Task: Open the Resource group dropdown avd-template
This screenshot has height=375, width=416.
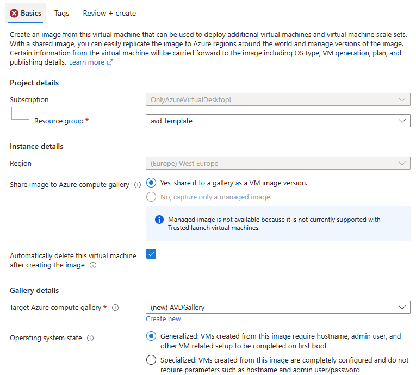Action: point(278,121)
